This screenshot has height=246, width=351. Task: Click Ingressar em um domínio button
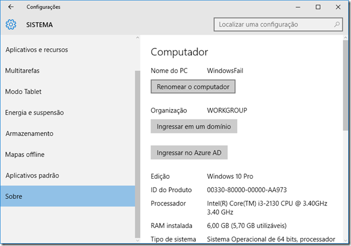click(x=194, y=126)
